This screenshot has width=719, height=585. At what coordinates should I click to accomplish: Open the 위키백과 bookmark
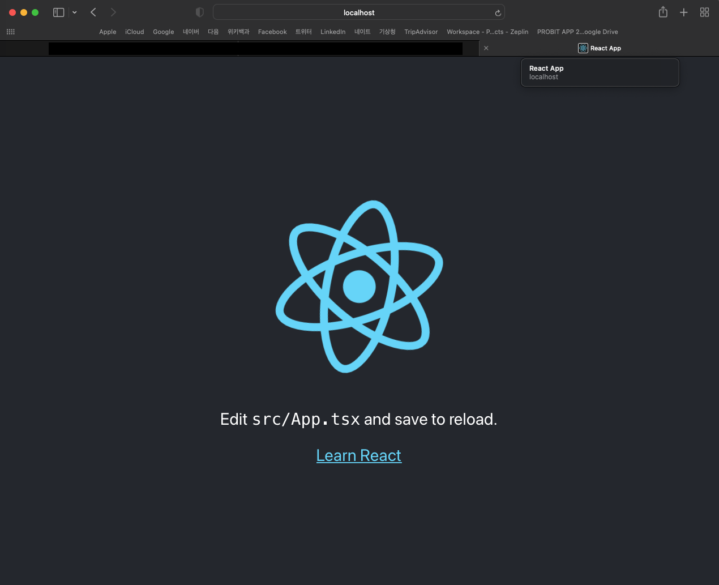238,32
